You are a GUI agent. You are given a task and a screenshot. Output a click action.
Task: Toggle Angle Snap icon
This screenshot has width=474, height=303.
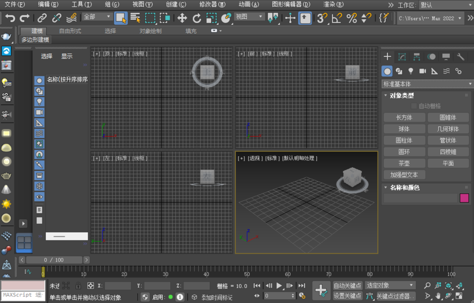point(337,18)
